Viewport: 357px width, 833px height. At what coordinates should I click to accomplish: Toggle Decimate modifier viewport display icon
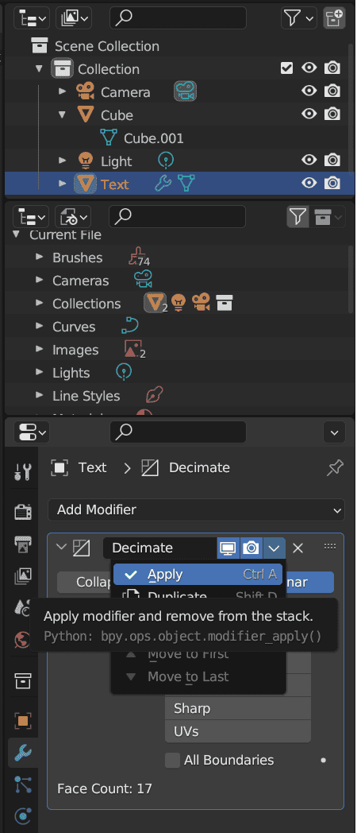228,548
